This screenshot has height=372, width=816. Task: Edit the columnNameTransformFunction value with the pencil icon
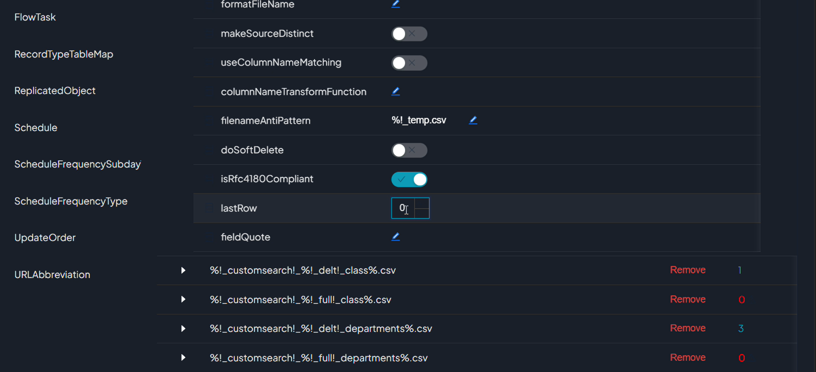click(x=395, y=91)
